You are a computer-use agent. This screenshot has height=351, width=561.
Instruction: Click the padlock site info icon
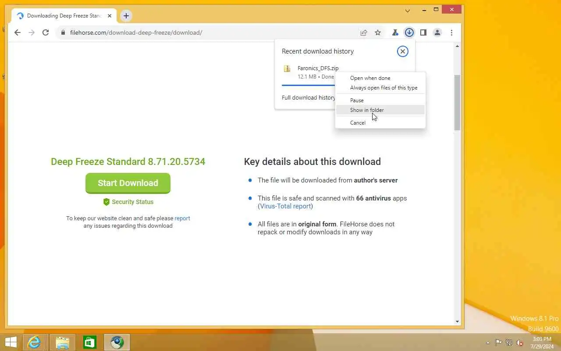click(x=63, y=32)
